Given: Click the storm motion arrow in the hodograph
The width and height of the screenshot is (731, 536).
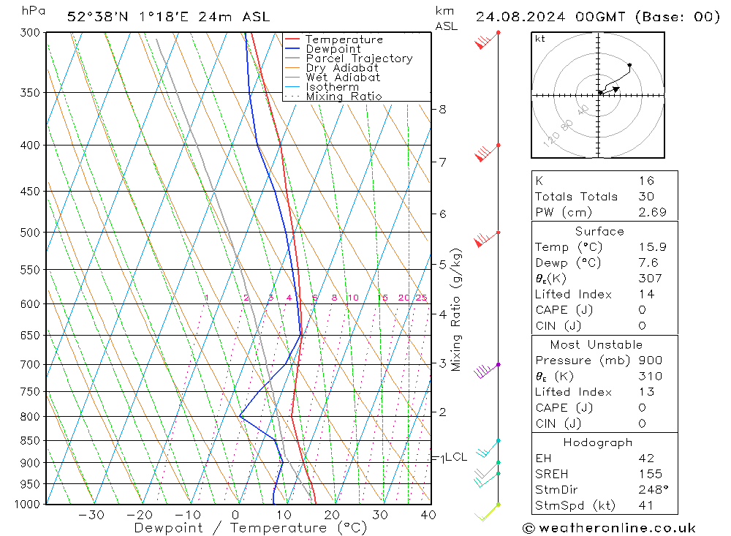Looking at the screenshot, I should pyautogui.click(x=610, y=90).
